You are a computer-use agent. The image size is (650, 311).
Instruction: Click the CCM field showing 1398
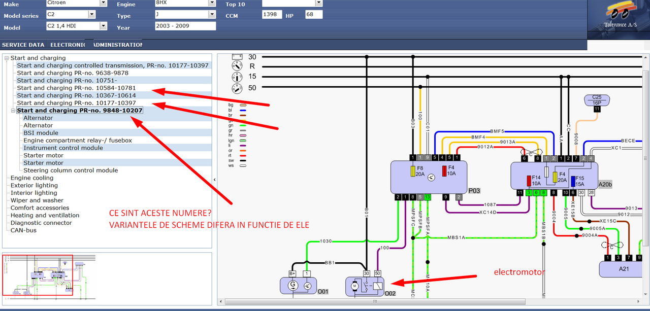[272, 15]
